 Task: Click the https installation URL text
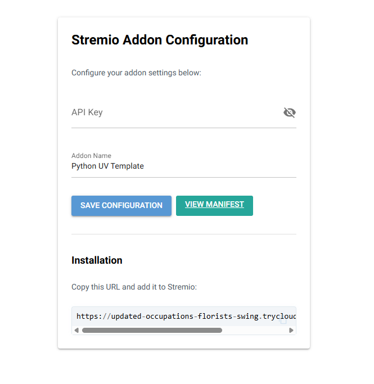point(186,317)
